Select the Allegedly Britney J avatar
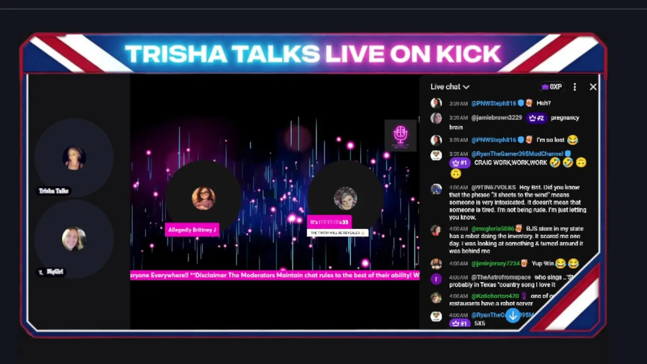647x364 pixels. [x=204, y=198]
